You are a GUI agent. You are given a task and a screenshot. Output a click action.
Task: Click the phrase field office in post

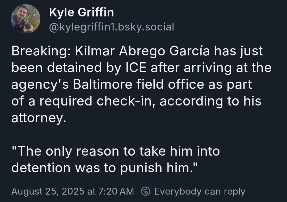click(170, 84)
